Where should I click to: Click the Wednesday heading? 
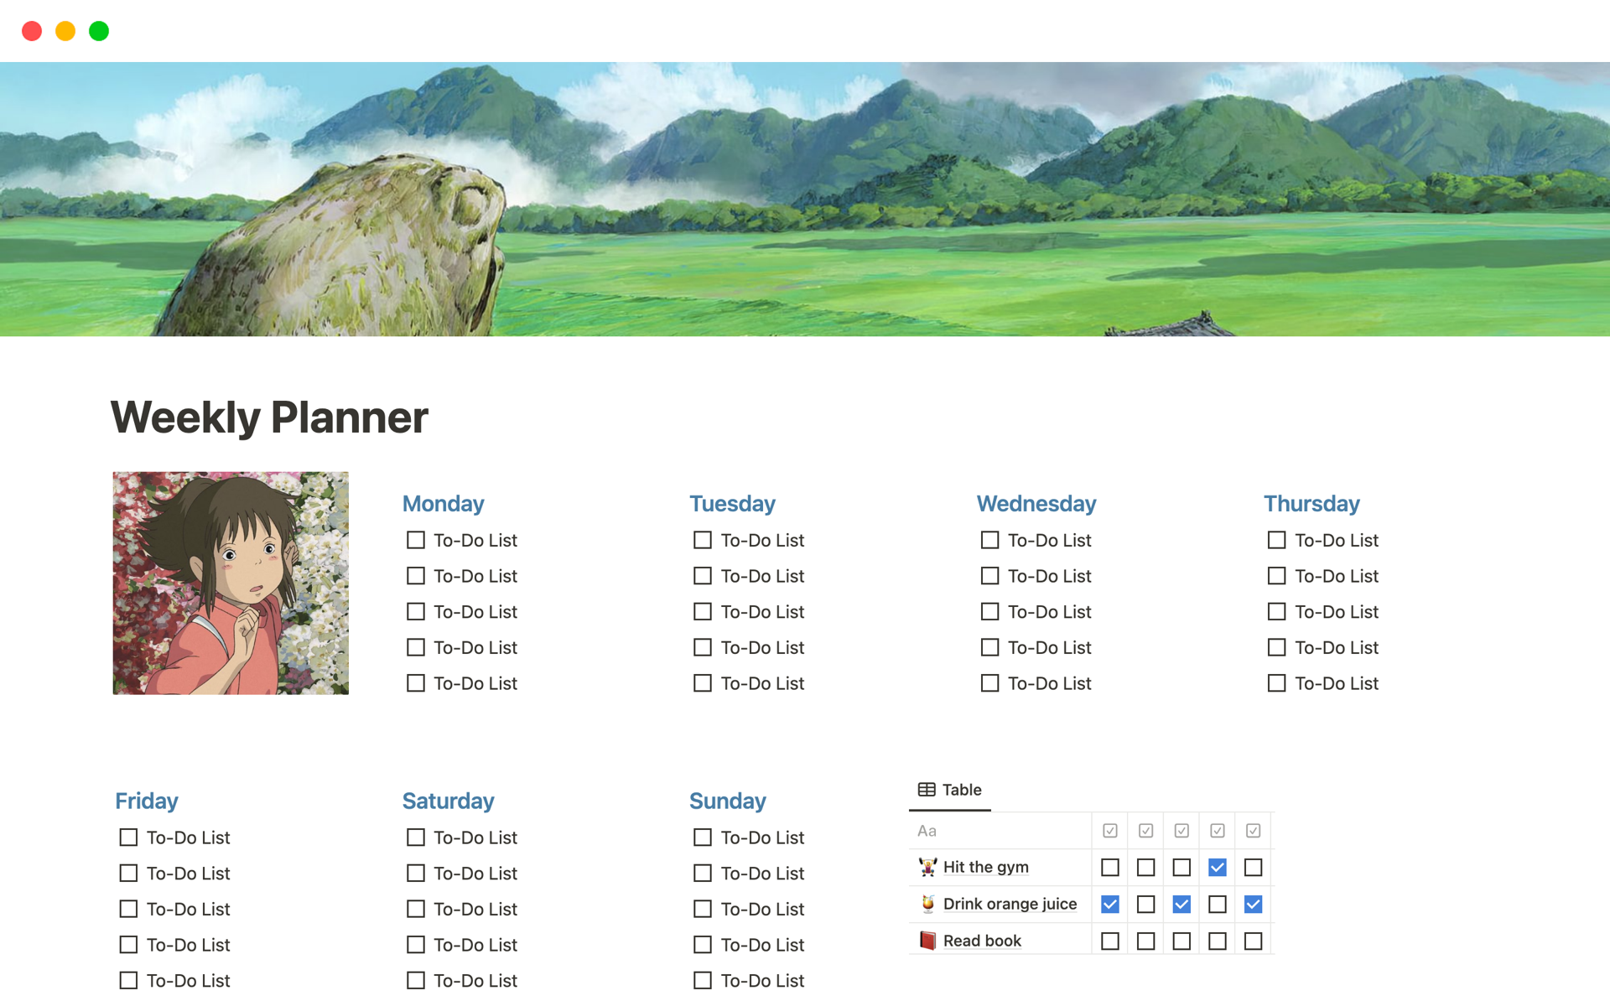[1036, 504]
